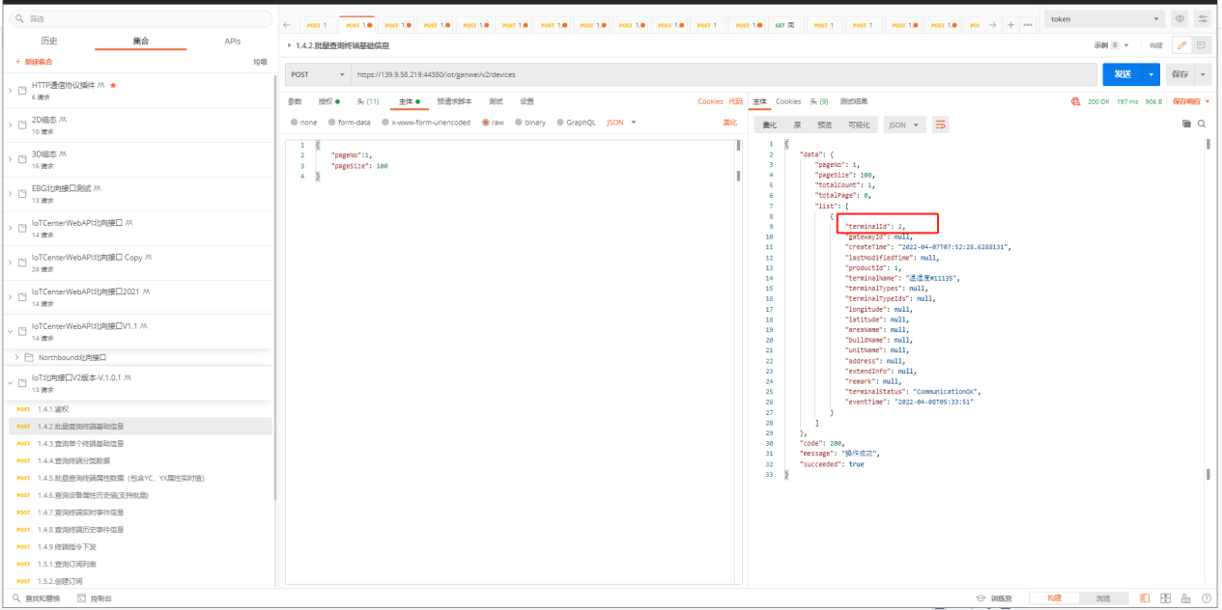
Task: Choose the binary body radio option
Action: [x=519, y=123]
